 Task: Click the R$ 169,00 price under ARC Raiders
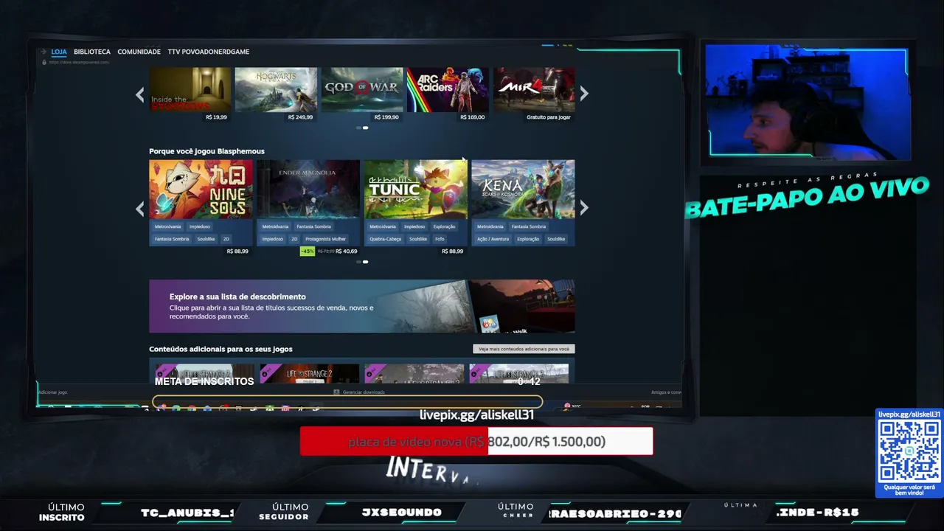472,117
